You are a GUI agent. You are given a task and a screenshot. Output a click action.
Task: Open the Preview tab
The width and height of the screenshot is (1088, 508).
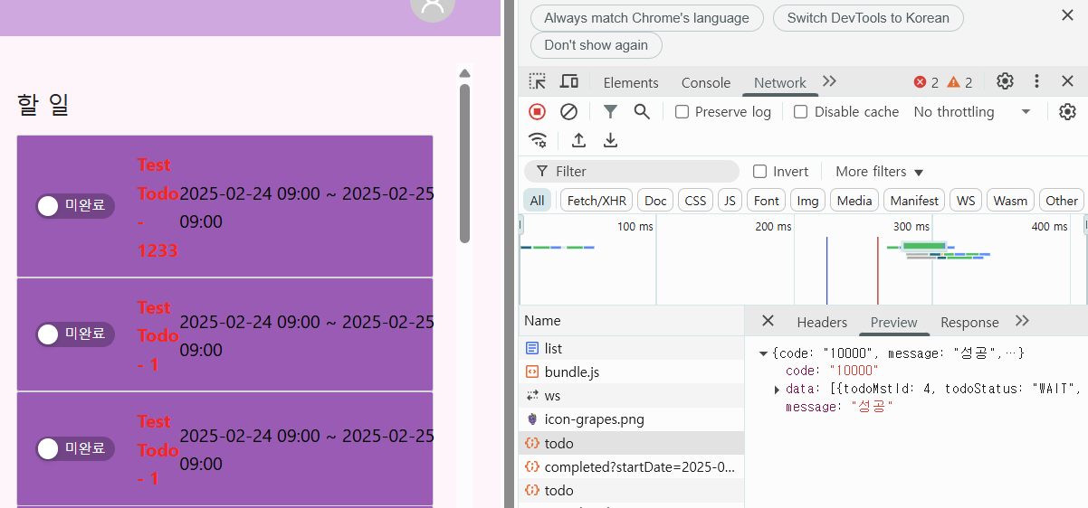click(894, 322)
